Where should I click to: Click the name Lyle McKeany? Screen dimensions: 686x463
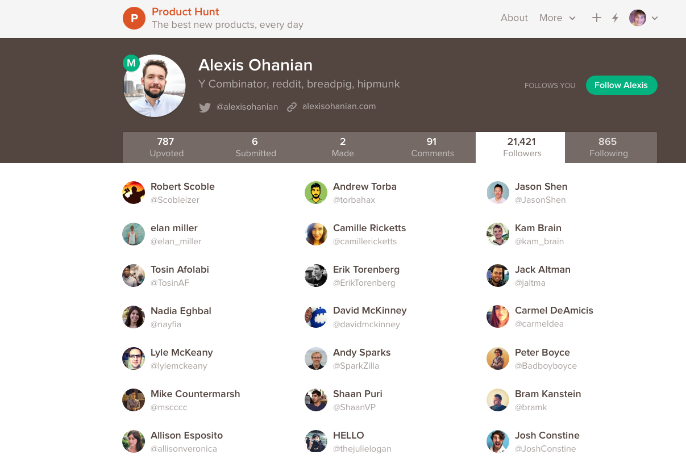tap(182, 352)
